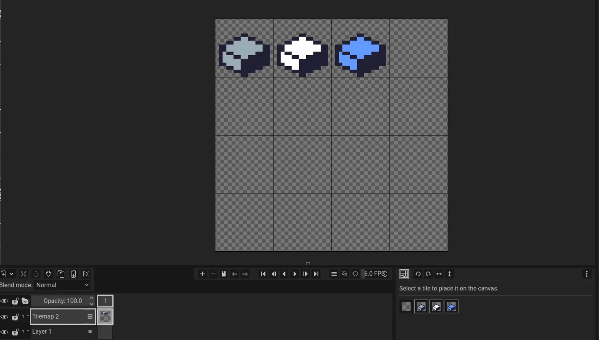This screenshot has height=340, width=599.
Task: Add a new frame
Action: [202, 274]
